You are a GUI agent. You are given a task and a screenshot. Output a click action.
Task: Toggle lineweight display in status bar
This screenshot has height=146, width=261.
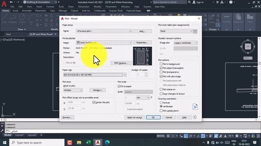pyautogui.click(x=211, y=136)
